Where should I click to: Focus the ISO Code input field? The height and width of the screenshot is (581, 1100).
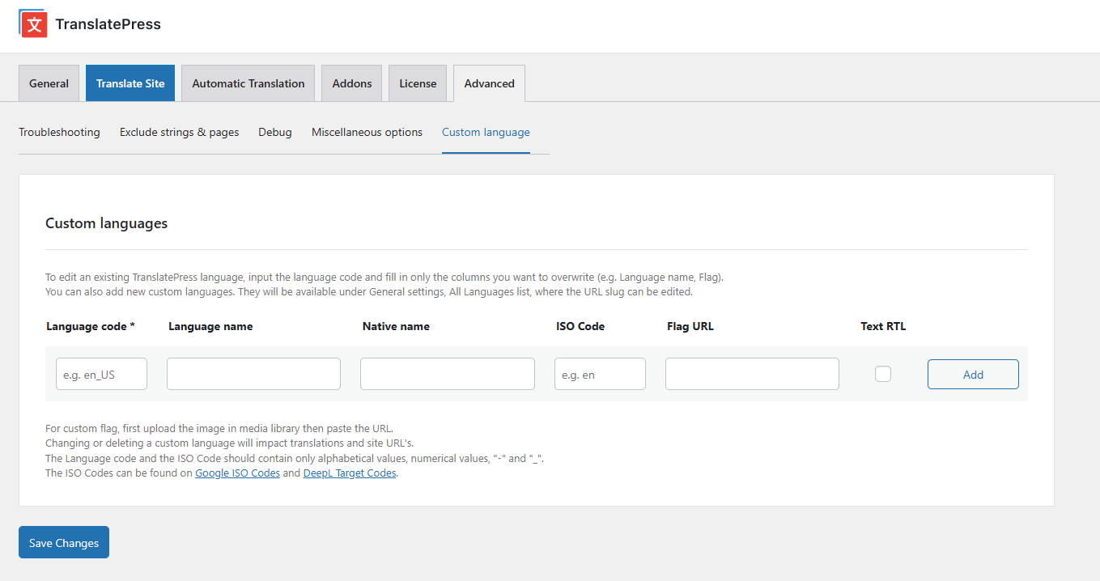tap(600, 375)
